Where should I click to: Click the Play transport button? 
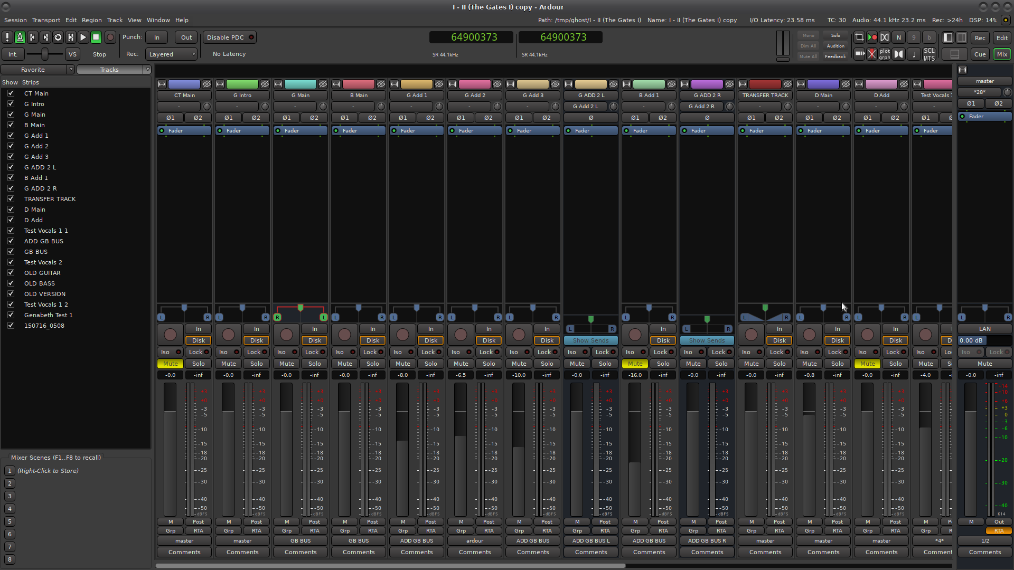coord(83,37)
